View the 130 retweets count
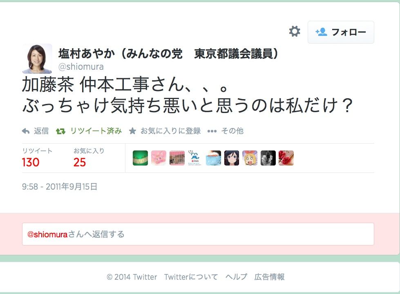 tap(31, 162)
